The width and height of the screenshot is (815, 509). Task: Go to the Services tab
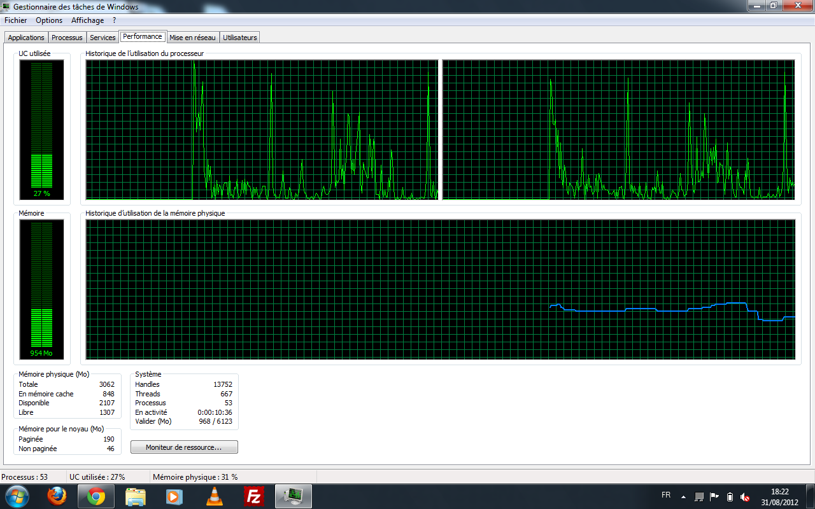pos(103,38)
